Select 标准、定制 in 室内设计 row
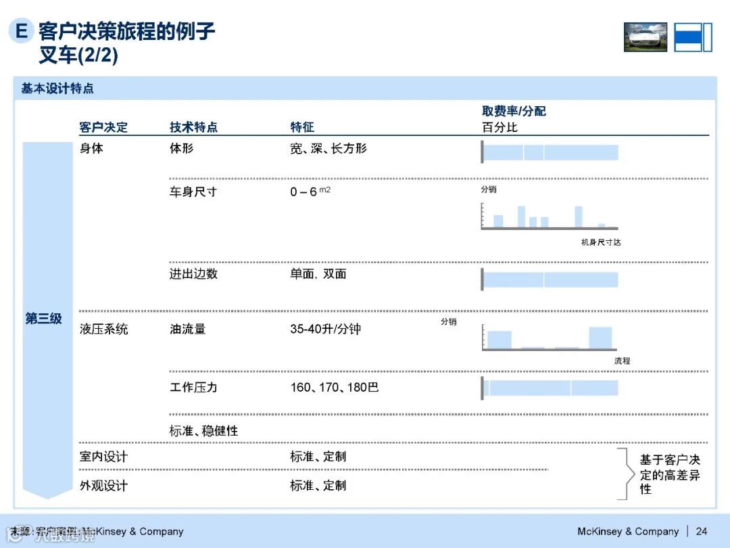 [x=318, y=456]
